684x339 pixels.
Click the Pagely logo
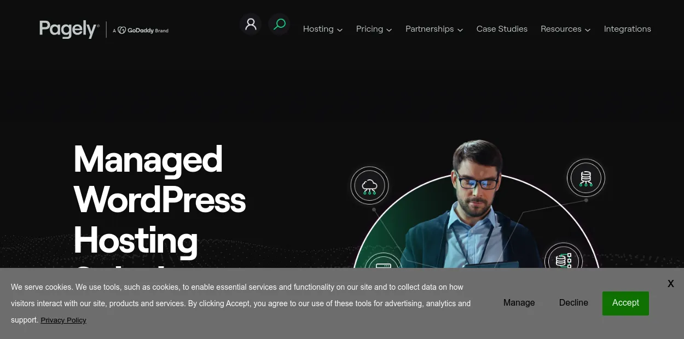(x=69, y=29)
